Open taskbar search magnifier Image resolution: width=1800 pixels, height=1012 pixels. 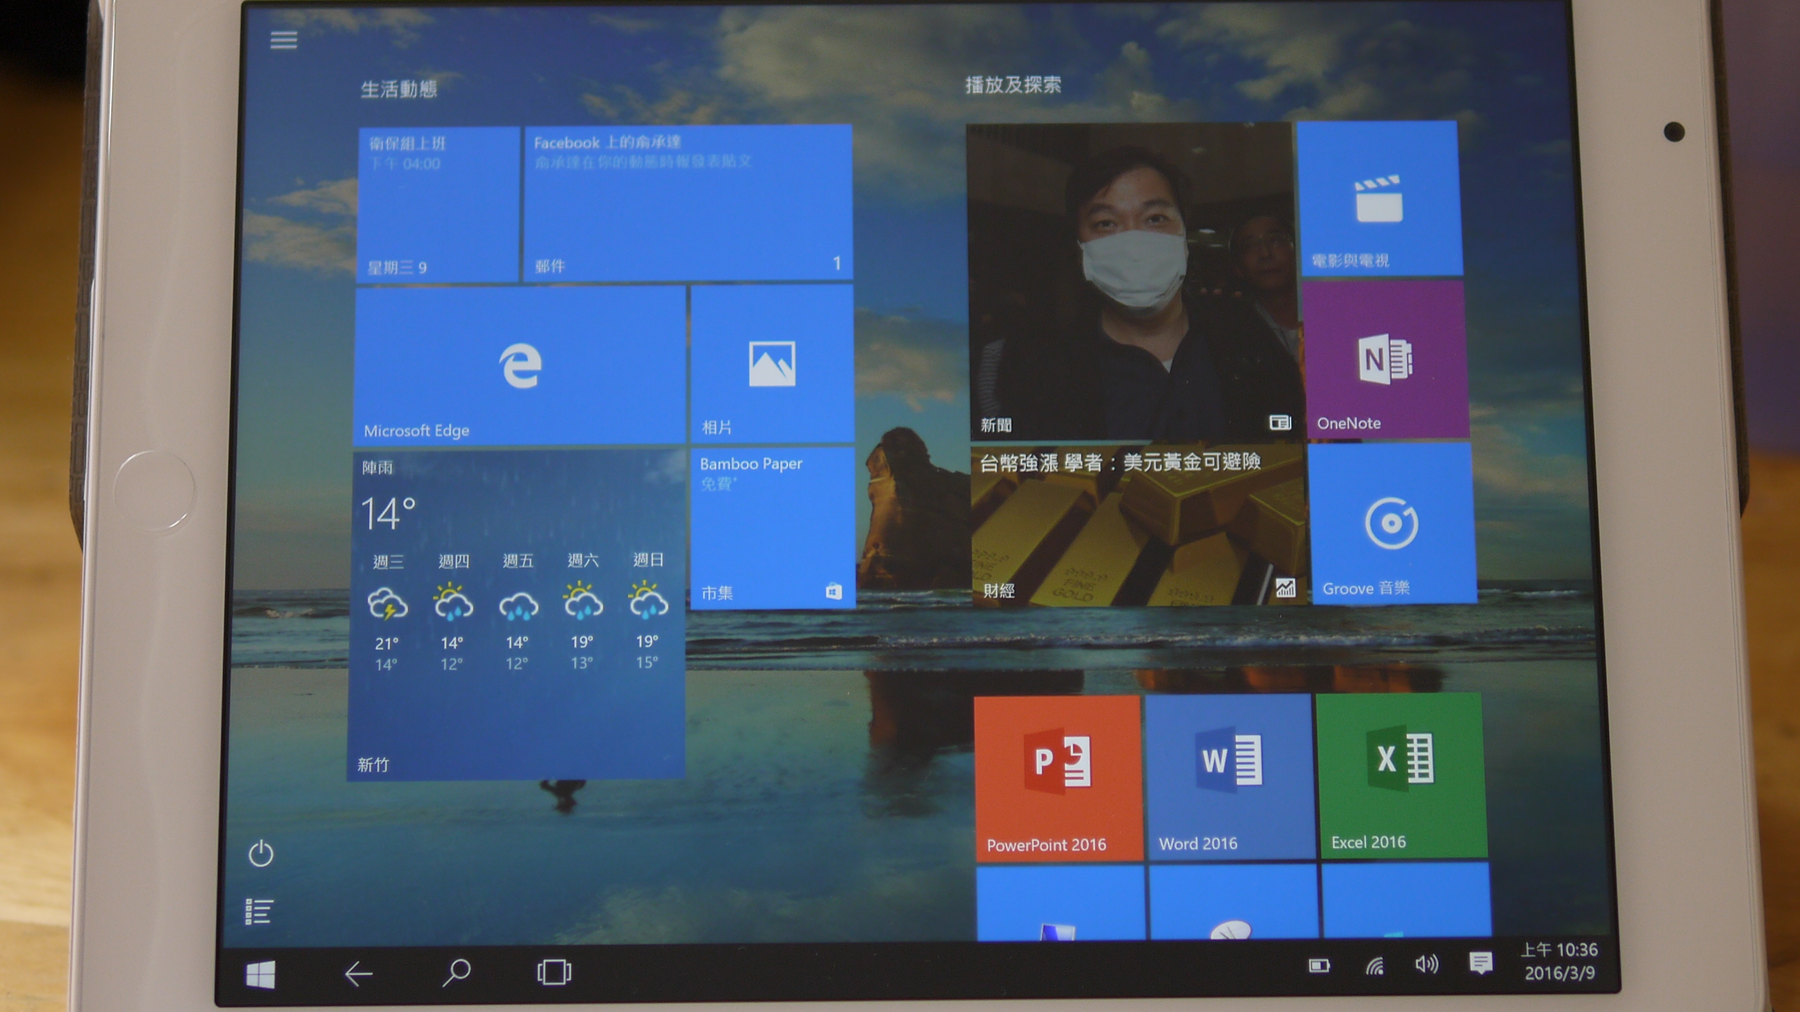(x=456, y=972)
